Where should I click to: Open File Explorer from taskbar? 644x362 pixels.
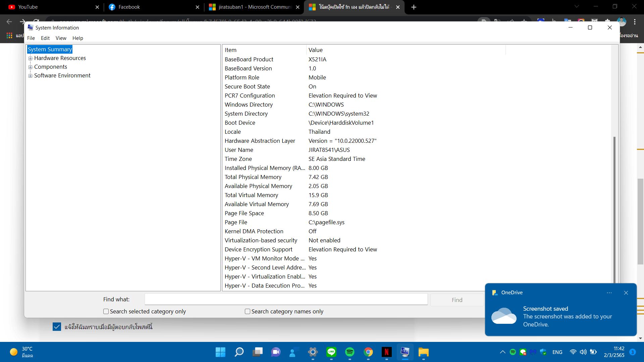point(423,352)
